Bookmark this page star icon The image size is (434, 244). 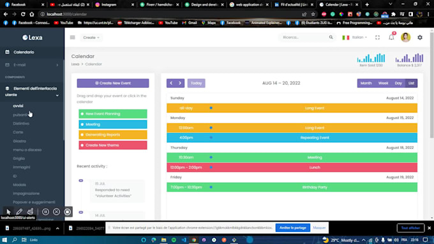[x=313, y=14]
